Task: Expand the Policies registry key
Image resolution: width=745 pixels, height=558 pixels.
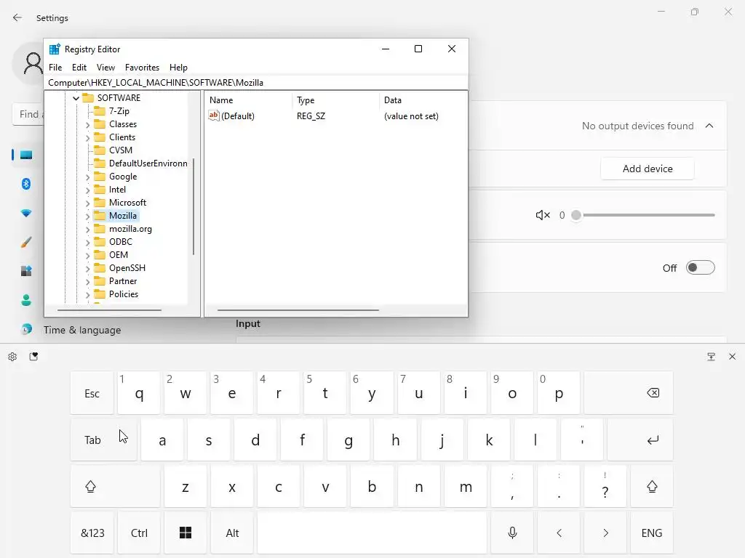Action: 87,295
